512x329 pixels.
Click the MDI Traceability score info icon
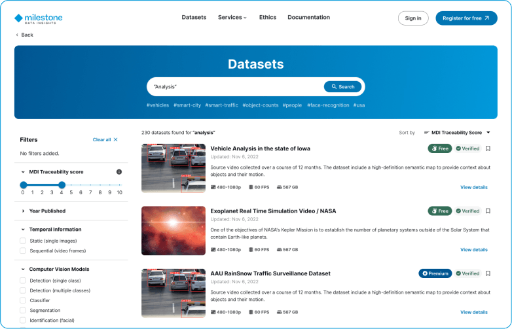point(119,172)
